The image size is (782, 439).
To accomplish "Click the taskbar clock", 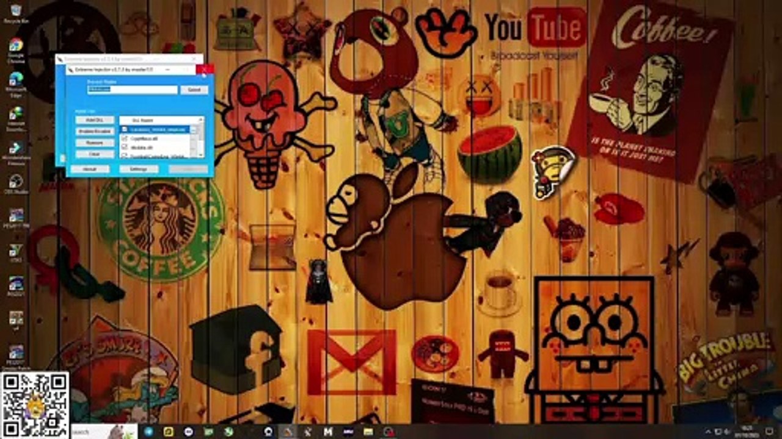I will pyautogui.click(x=748, y=432).
